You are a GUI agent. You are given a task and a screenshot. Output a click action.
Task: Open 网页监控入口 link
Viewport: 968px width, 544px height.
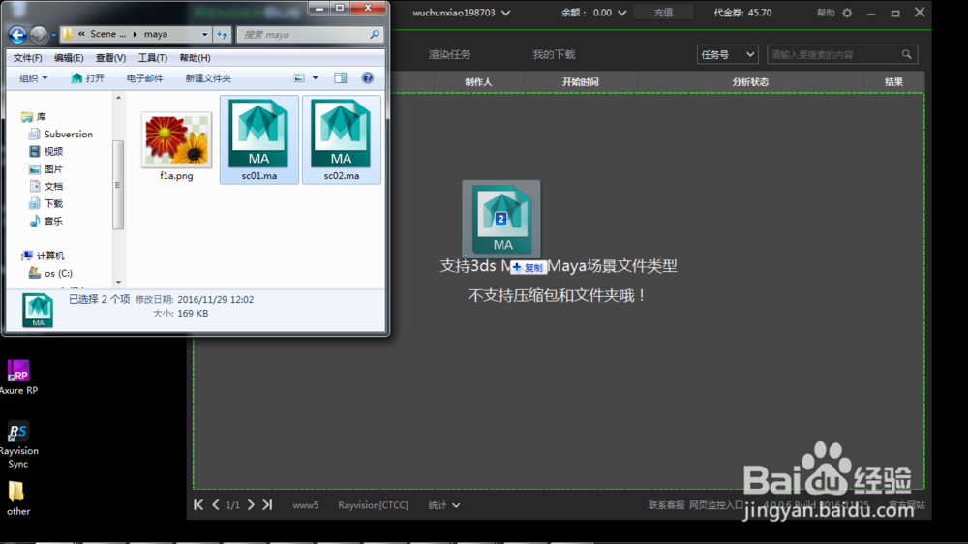[716, 505]
